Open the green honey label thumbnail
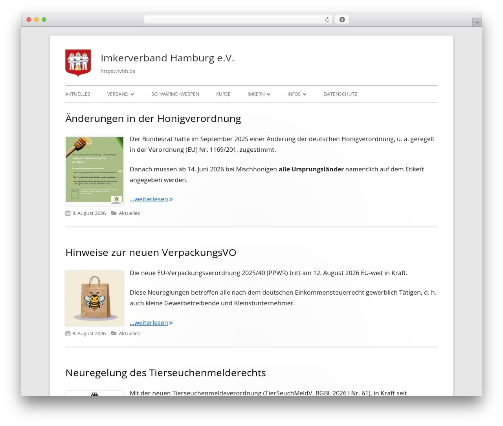This screenshot has height=426, width=503. pos(94,171)
